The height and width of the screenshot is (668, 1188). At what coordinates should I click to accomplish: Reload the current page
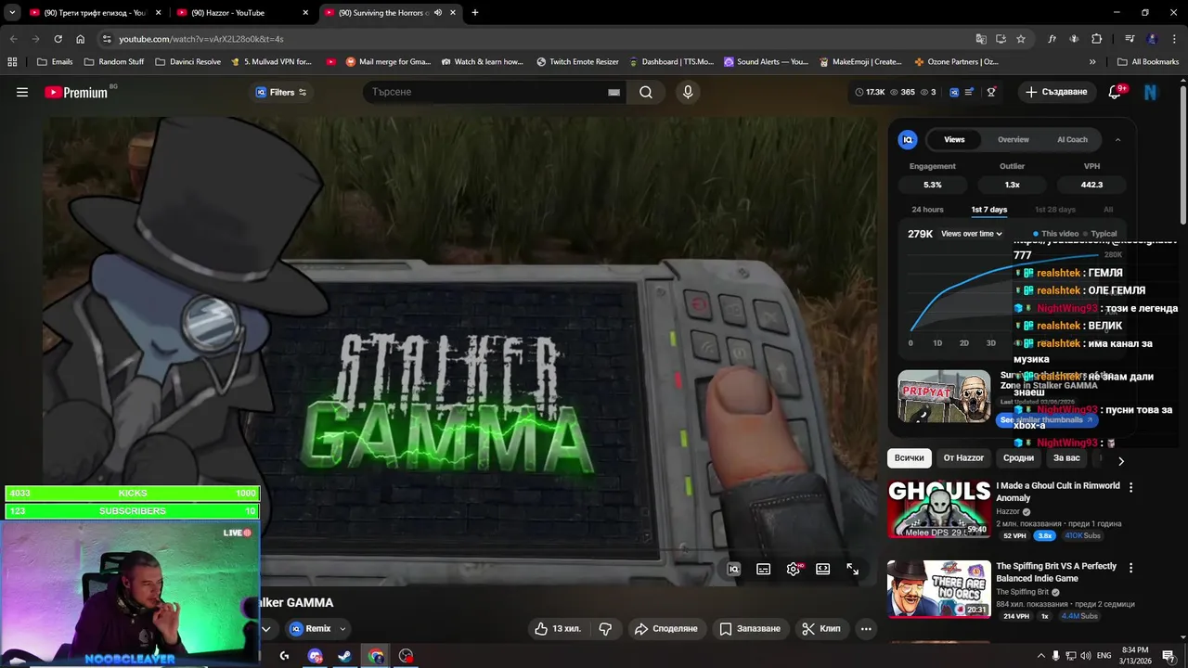click(x=58, y=39)
